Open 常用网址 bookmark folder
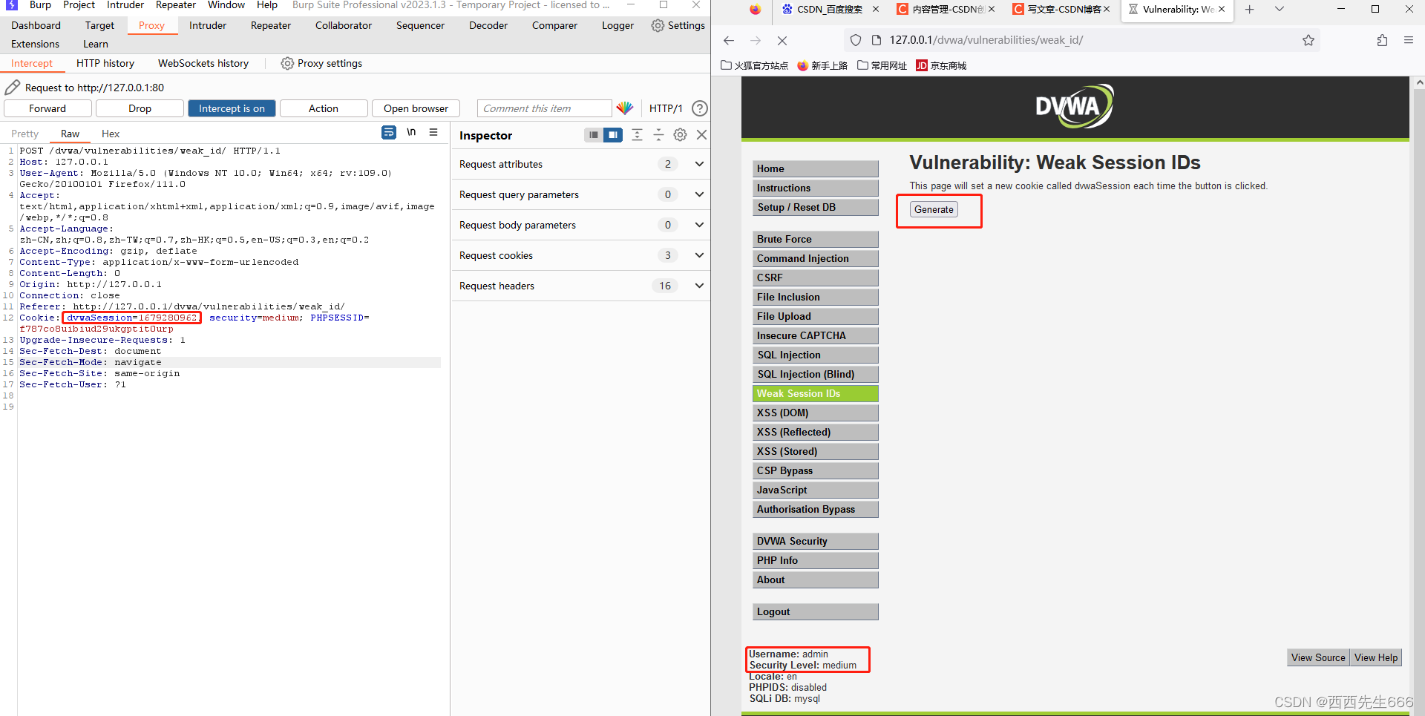 [882, 65]
